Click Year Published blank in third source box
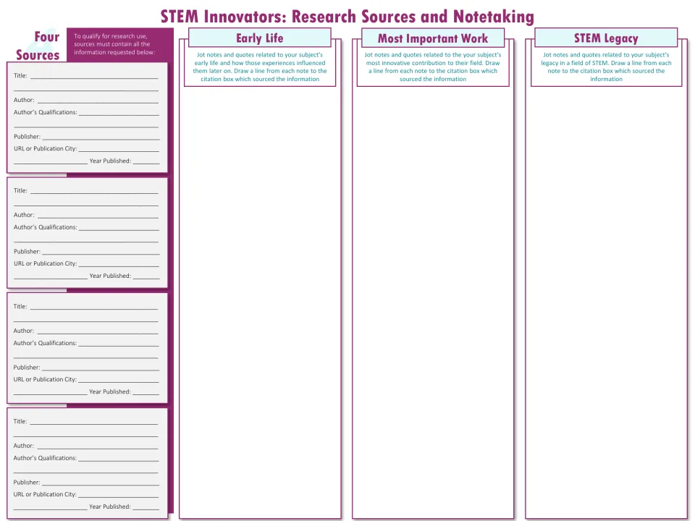 pos(146,392)
